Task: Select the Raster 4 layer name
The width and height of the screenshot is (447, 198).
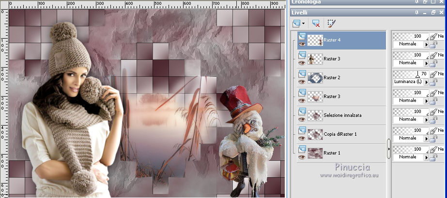Action: pyautogui.click(x=332, y=40)
